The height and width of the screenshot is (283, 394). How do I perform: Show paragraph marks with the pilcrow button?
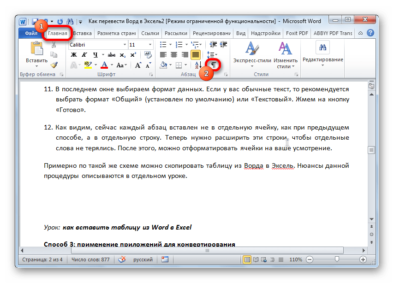tap(214, 65)
